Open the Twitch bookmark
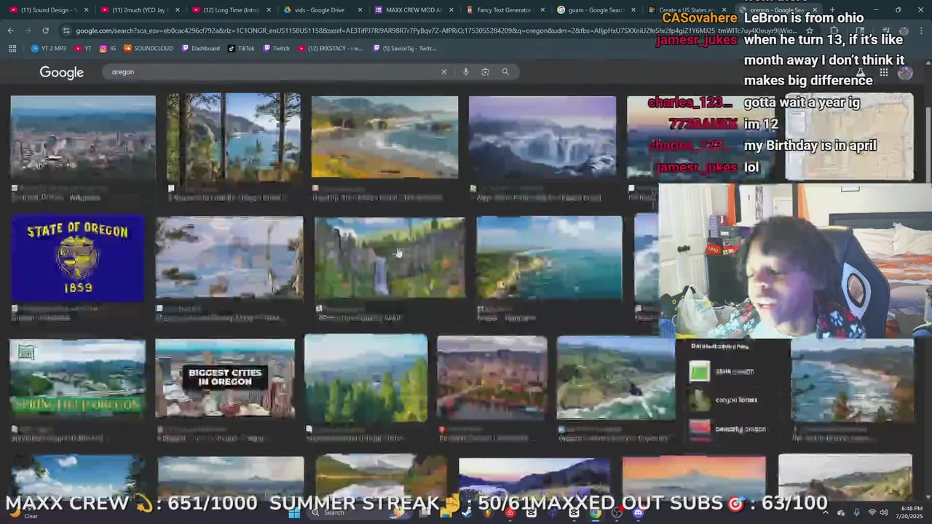Viewport: 932px width, 524px height. [x=276, y=48]
